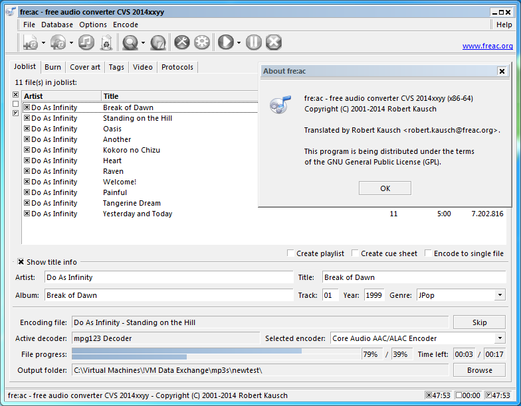Clear the joblist with trash icon

(106, 42)
